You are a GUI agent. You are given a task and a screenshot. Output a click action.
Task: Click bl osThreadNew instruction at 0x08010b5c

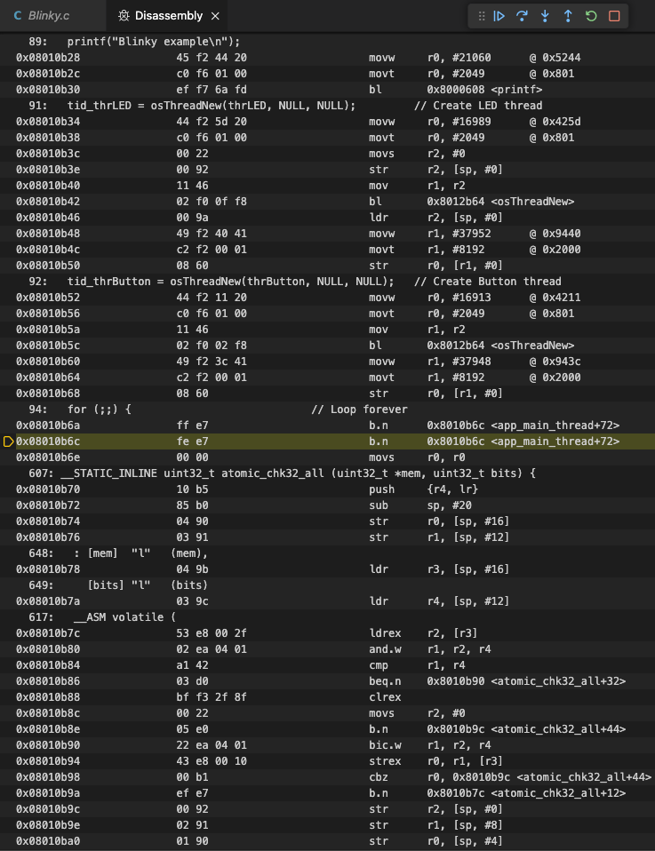(x=327, y=346)
